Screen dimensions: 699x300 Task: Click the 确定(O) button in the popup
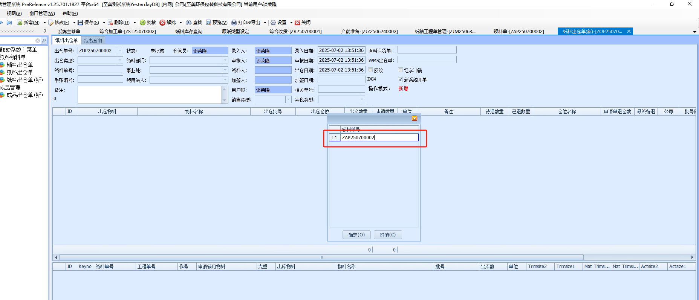pos(356,235)
